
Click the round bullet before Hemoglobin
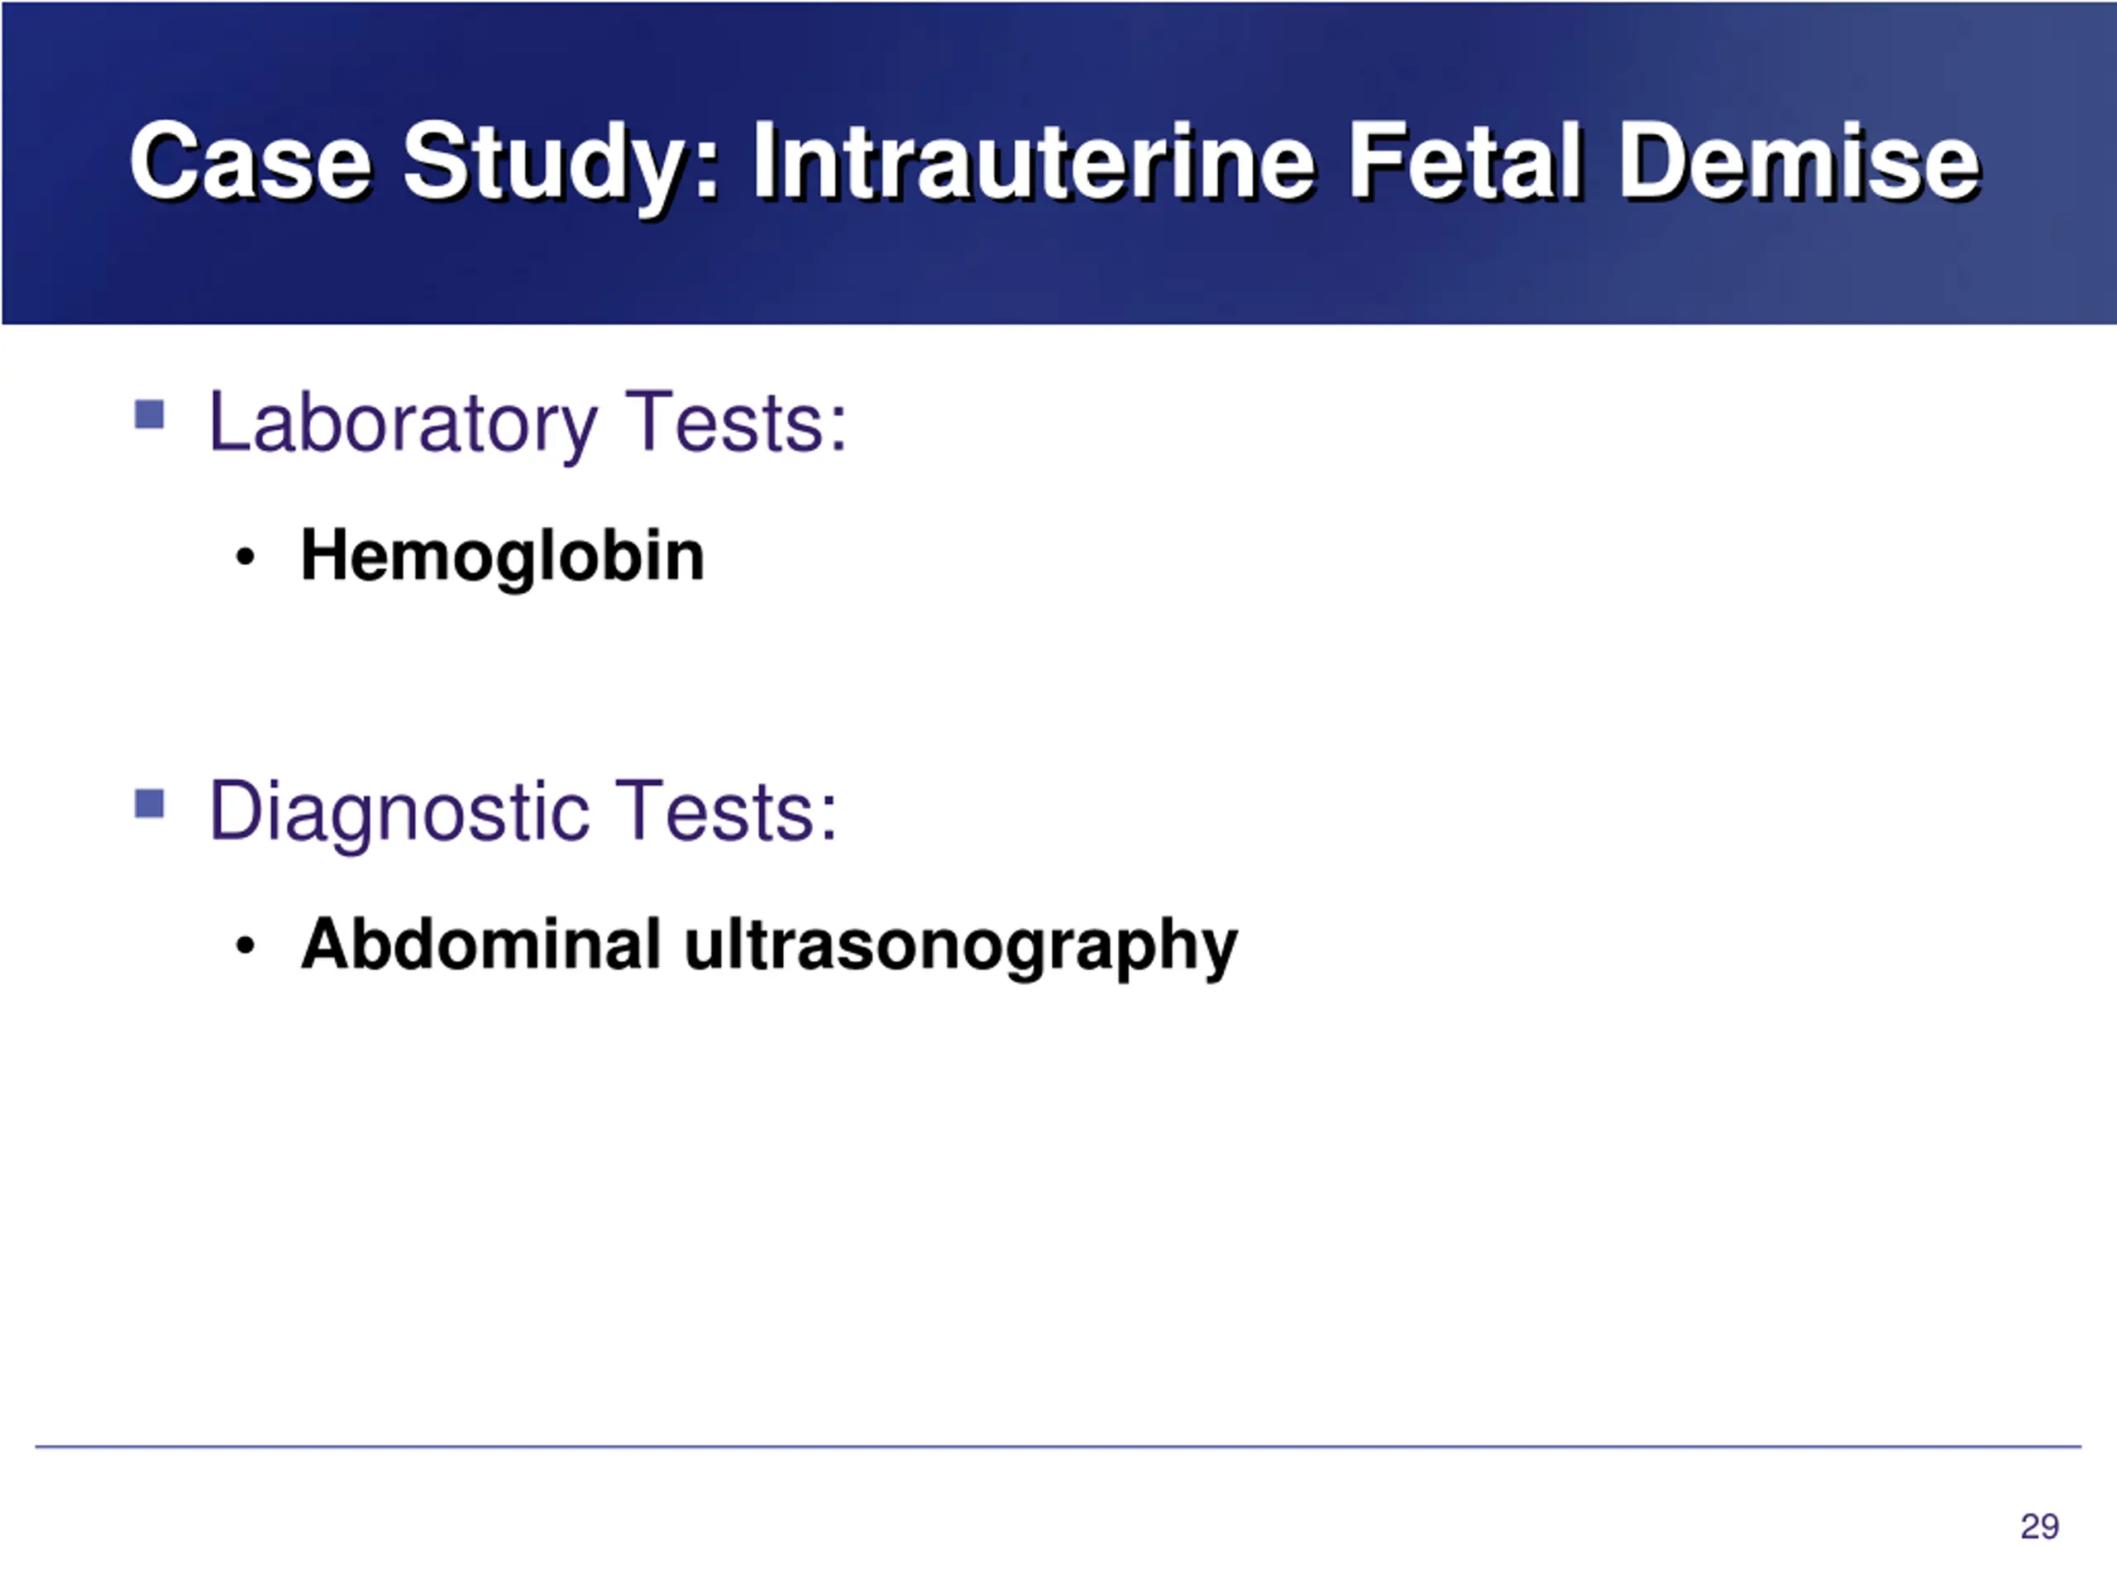tap(245, 556)
